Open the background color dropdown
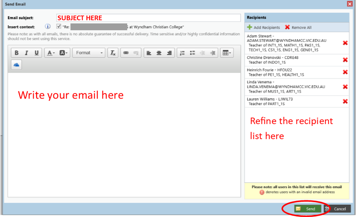The image size is (356, 217). coord(63,53)
